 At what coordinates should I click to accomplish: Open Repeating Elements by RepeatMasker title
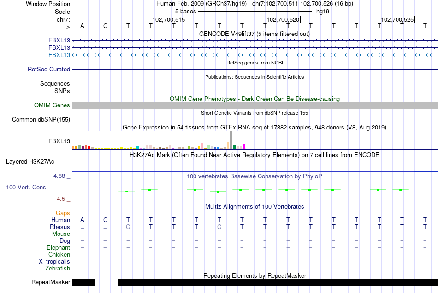(x=255, y=275)
